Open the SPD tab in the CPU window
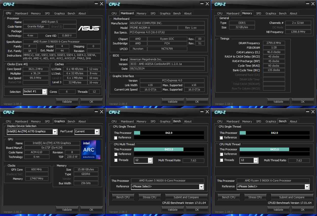Image resolution: width=317 pixels, height=216 pixels. pos(47,13)
